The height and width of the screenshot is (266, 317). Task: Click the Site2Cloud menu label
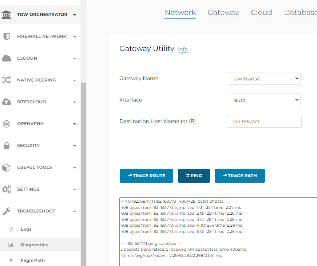click(x=32, y=102)
